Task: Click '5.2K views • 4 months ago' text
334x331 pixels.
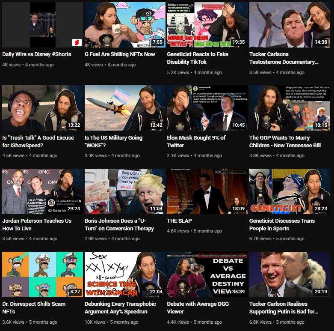Action: [x=195, y=72]
